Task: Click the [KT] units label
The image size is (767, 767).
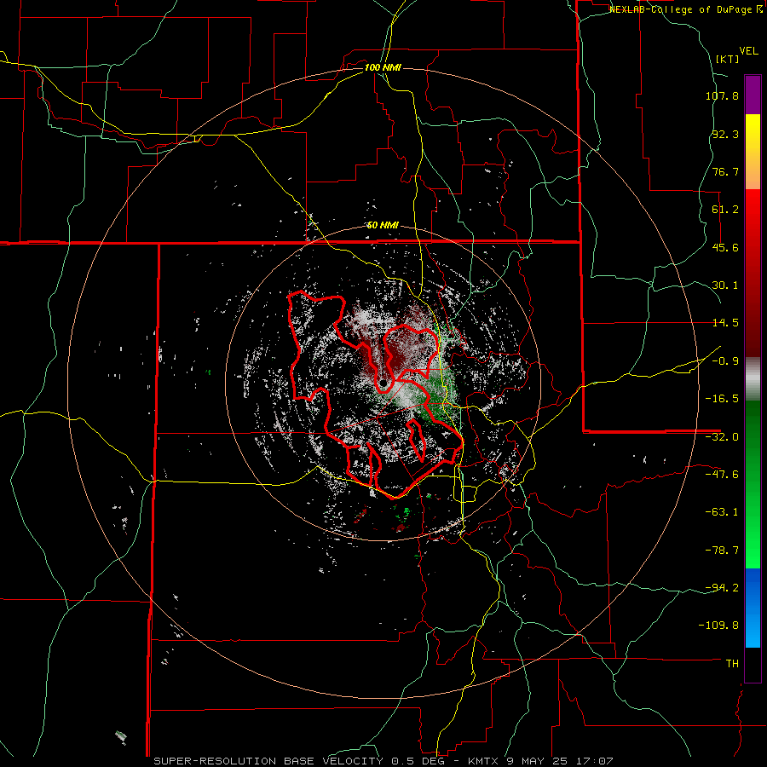Action: (727, 59)
